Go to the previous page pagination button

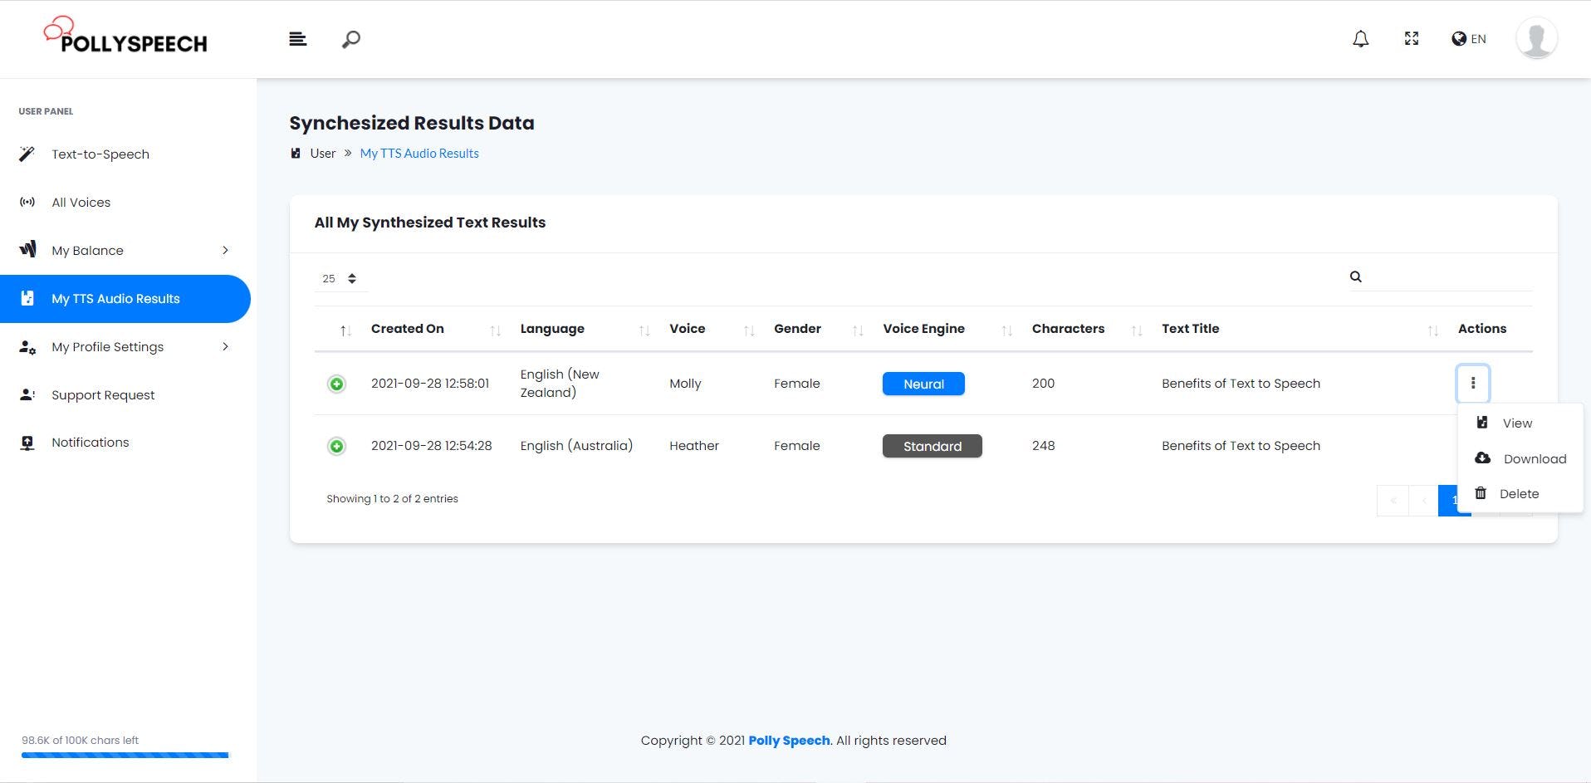[x=1423, y=500]
